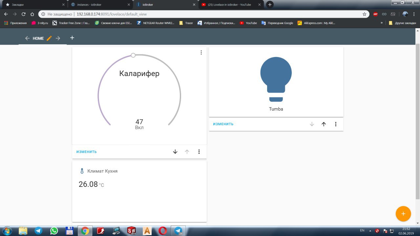The width and height of the screenshot is (420, 236).
Task: Go forward with the browser forward arrow
Action: 15,14
